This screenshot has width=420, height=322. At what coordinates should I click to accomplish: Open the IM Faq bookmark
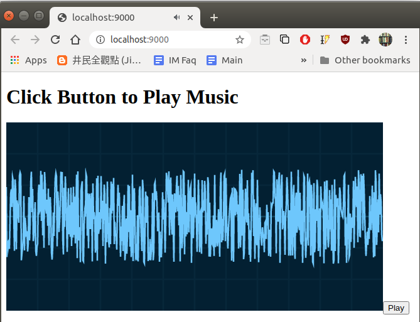tap(175, 60)
